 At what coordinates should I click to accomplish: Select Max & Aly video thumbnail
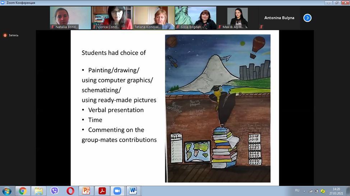(x=237, y=18)
